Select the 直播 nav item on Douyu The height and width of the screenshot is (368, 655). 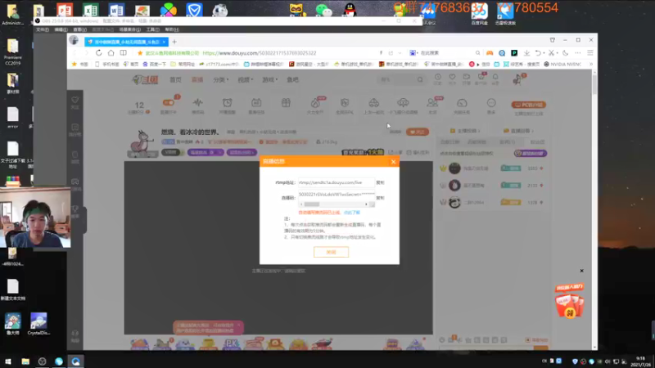pyautogui.click(x=197, y=79)
